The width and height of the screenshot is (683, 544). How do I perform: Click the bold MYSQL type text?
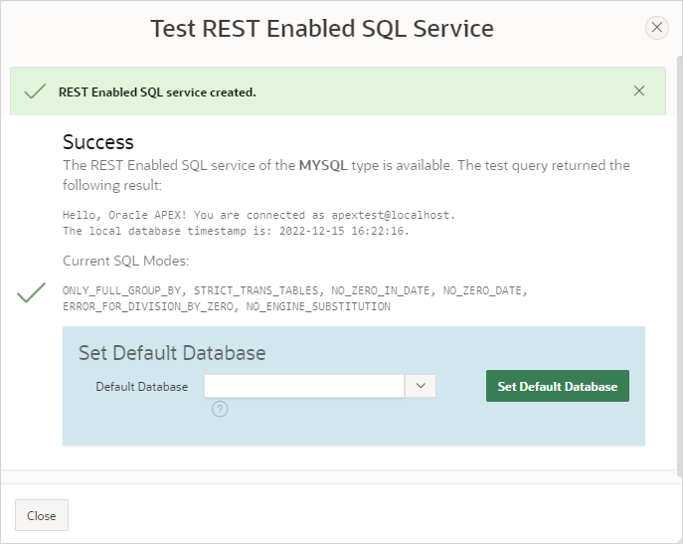[323, 165]
